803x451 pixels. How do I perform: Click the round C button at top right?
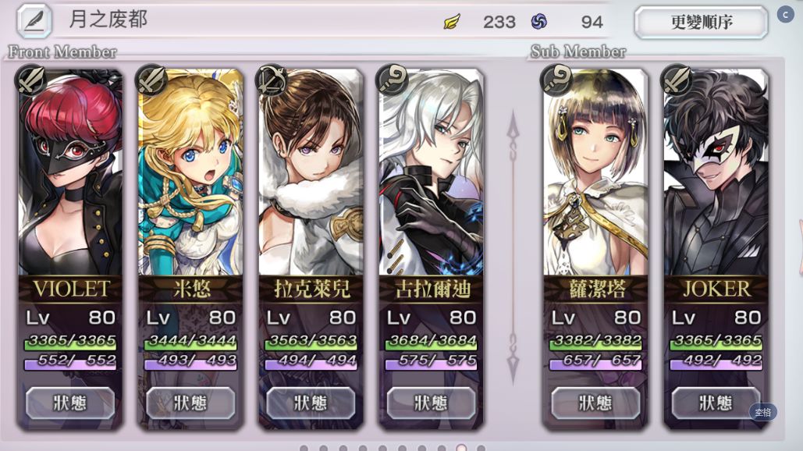(785, 14)
